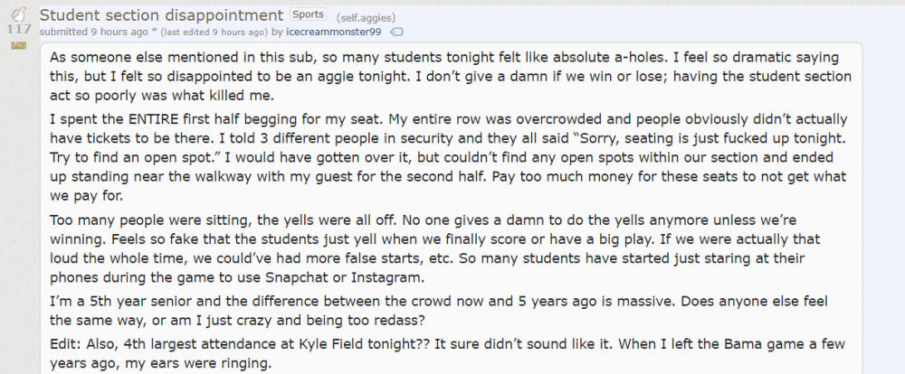905x374 pixels.
Task: Click the post score of 117
Action: [x=18, y=30]
